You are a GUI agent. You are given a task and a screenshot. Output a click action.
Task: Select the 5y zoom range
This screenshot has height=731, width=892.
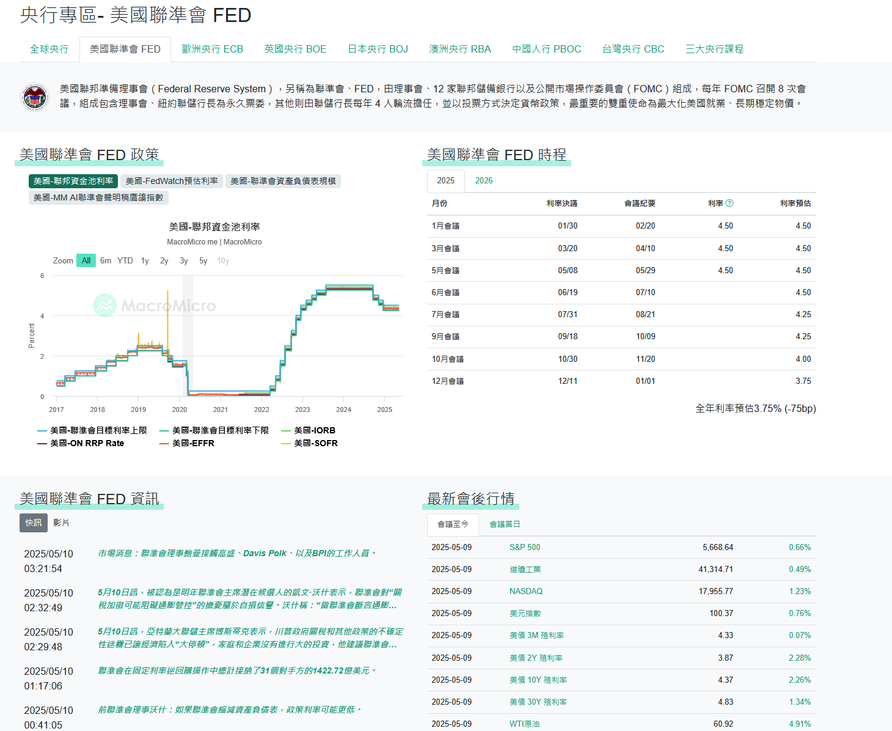(x=203, y=260)
